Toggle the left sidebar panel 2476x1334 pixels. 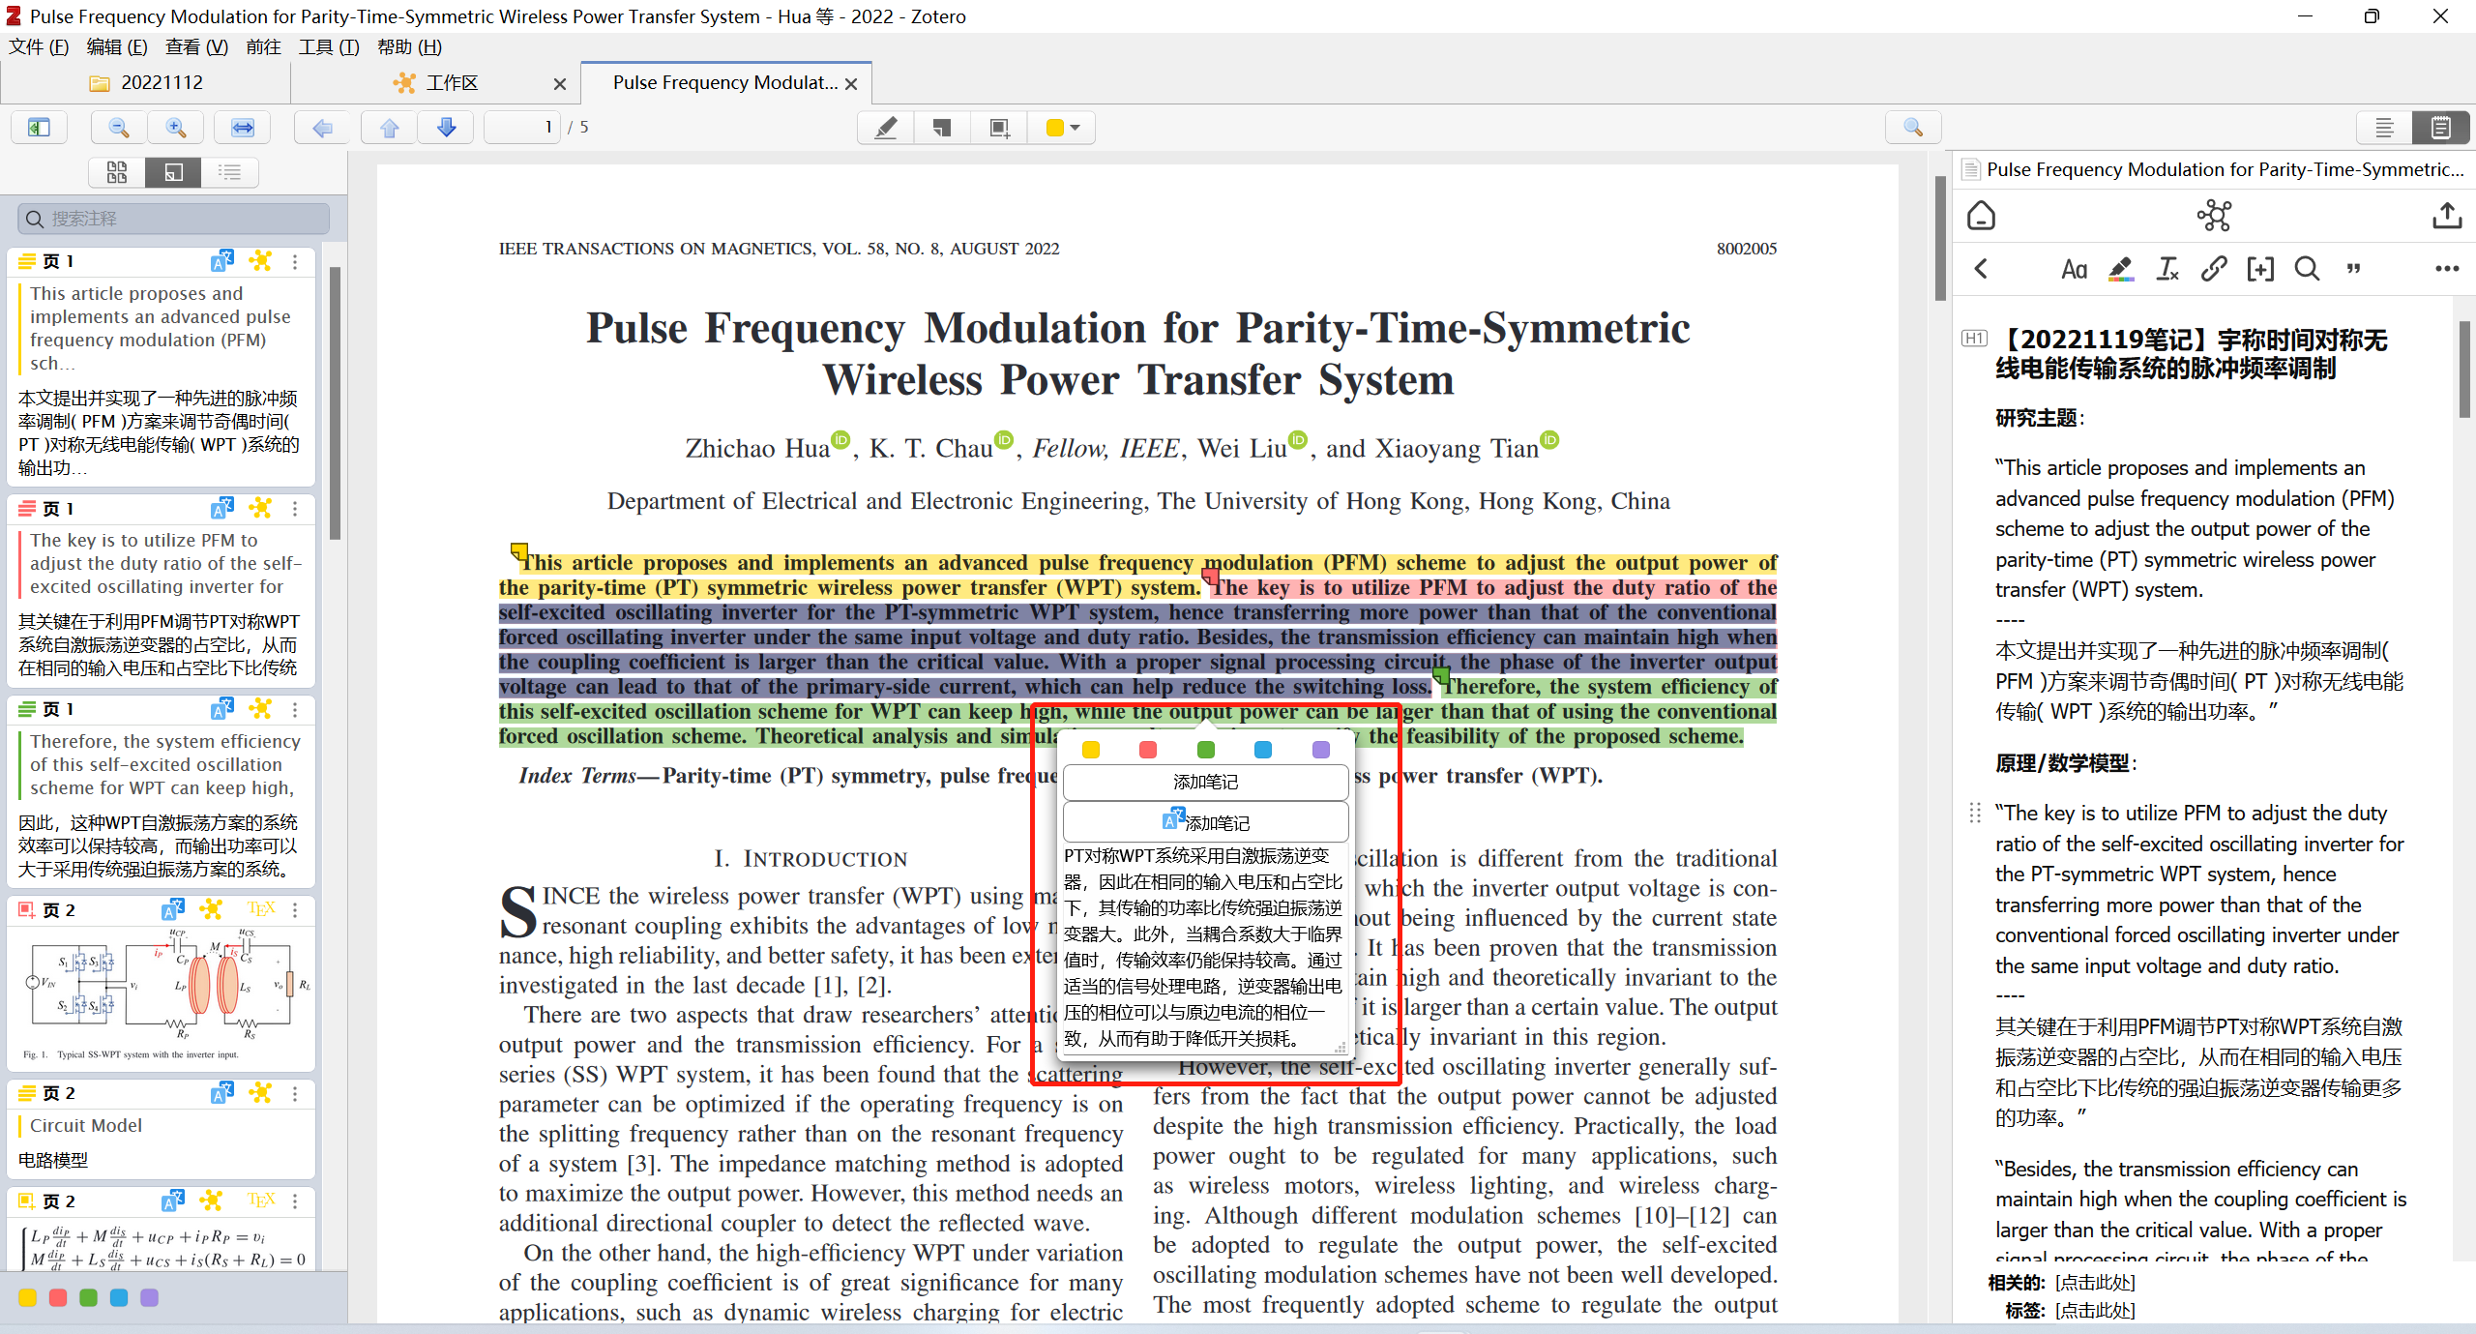point(39,127)
